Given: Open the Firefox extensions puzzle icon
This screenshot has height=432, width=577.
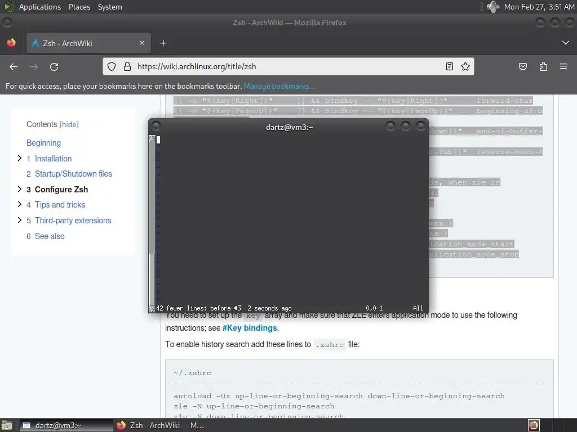Looking at the screenshot, I should [543, 66].
